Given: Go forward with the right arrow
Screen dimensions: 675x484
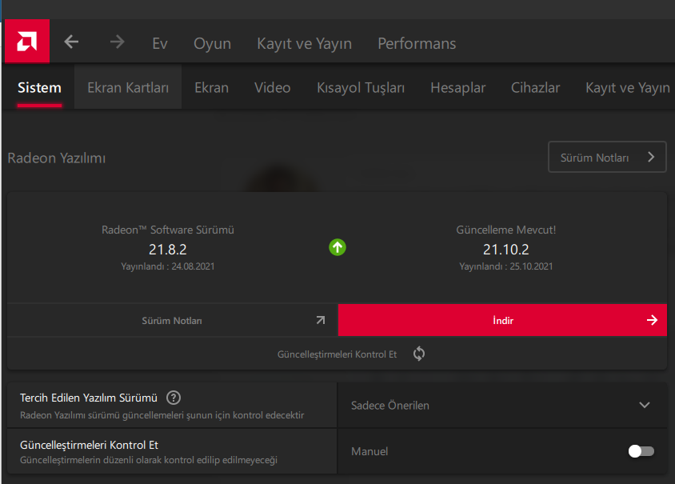Looking at the screenshot, I should pos(117,42).
